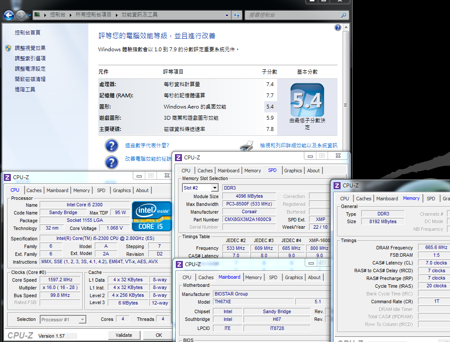Click the 8192 MBytes memory Size value

(383, 221)
